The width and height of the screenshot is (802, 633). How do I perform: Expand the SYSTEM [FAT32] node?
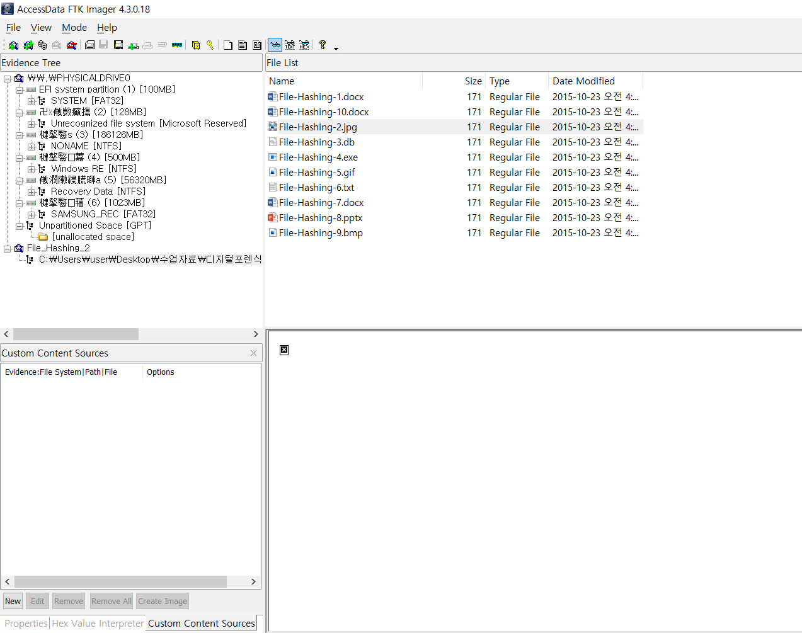click(x=31, y=101)
